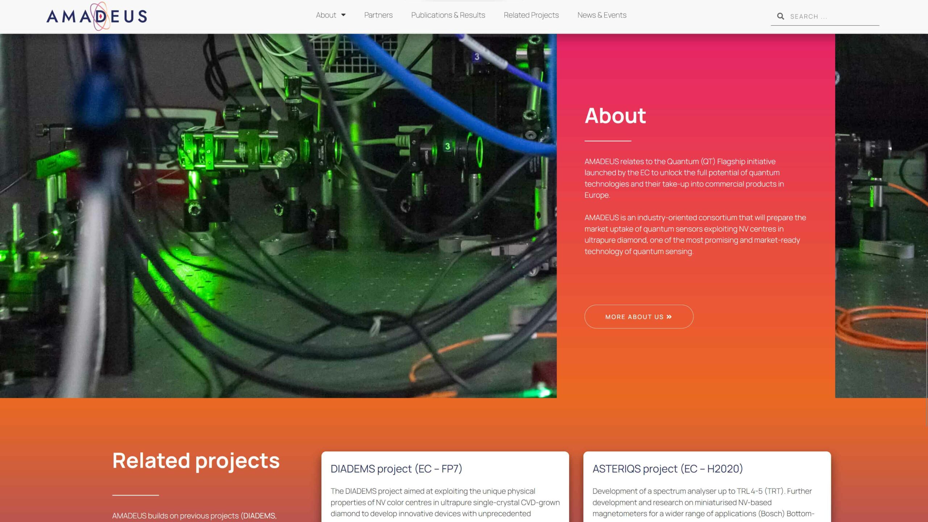928x522 pixels.
Task: Click text 'AMADEUS builds on previous projects'
Action: [x=194, y=515]
